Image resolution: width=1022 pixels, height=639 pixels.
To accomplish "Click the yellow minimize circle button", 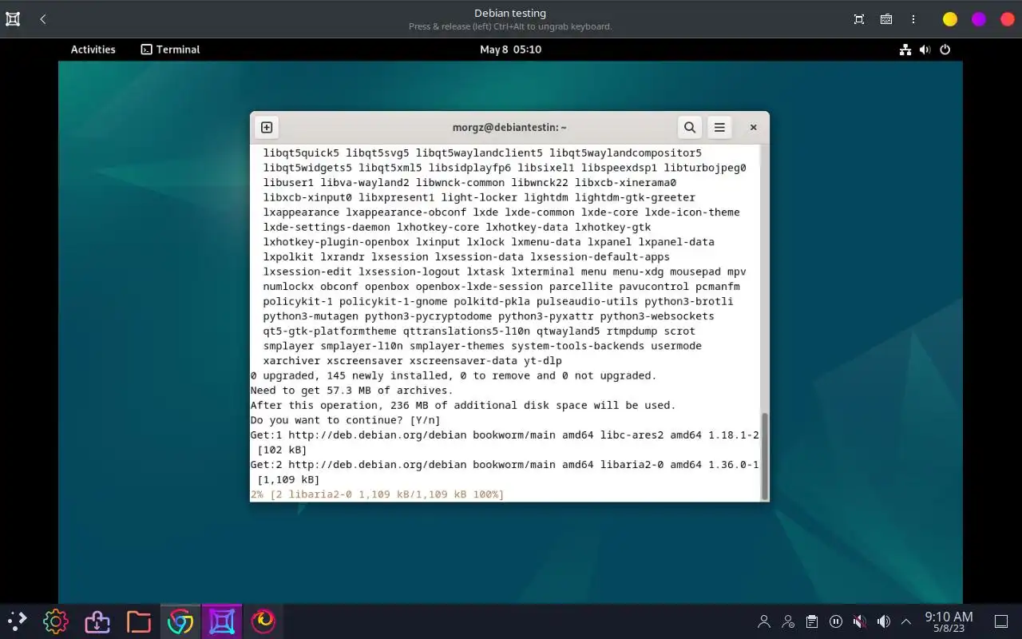I will pos(950,19).
